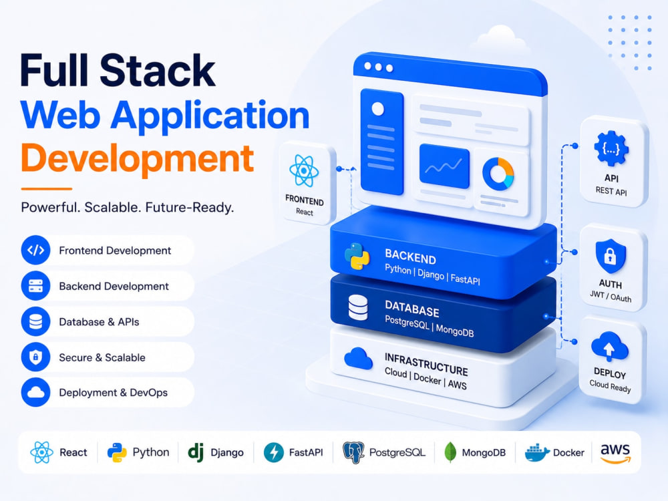The image size is (668, 501).
Task: Click the 'MongoDB' word in bottom bar
Action: 484,452
